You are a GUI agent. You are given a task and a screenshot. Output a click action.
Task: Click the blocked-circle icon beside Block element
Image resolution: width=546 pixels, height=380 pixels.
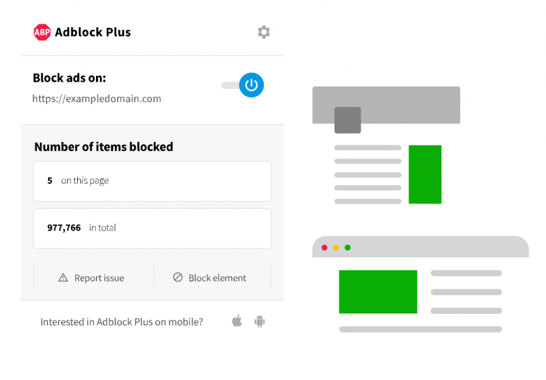tap(178, 278)
